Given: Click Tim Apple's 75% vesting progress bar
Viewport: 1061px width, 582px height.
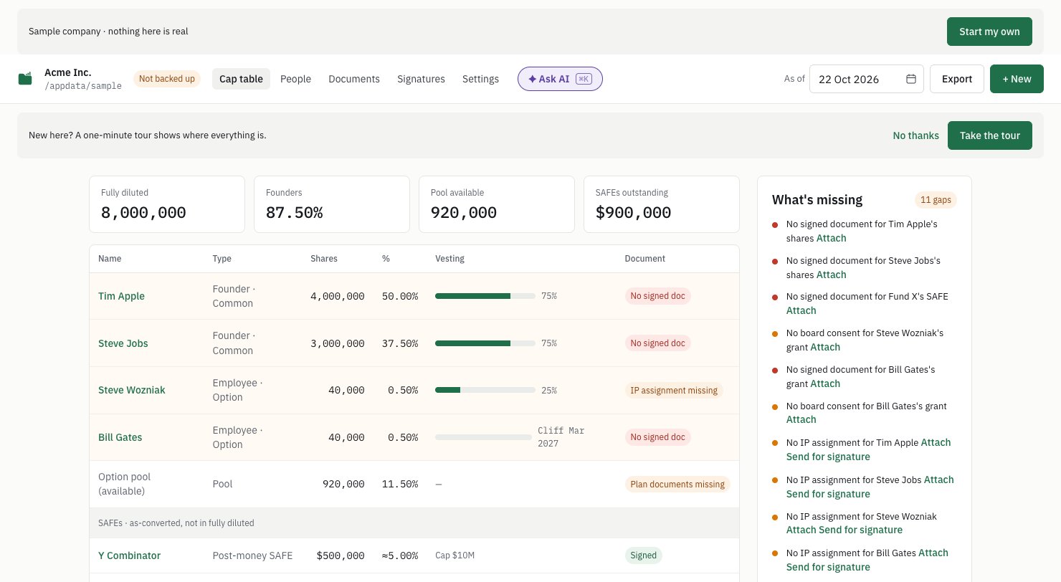Looking at the screenshot, I should point(485,296).
